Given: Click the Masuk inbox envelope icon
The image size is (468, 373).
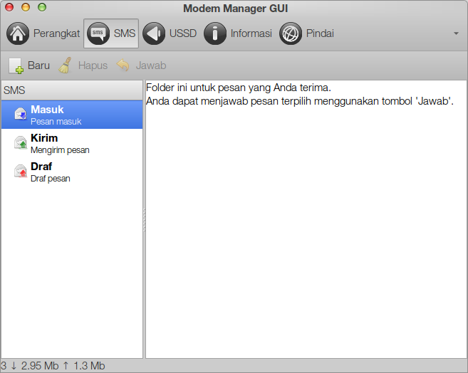Looking at the screenshot, I should [20, 114].
